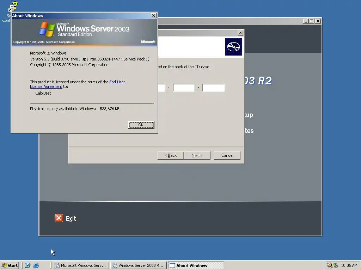
Task: Click OK in the About Windows dialog
Action: click(x=141, y=125)
